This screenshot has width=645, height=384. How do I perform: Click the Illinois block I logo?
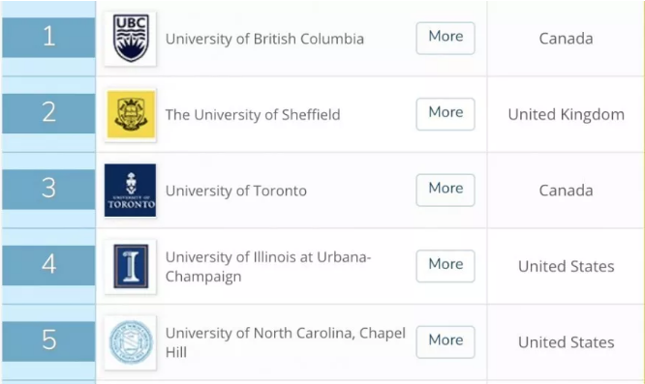[131, 267]
